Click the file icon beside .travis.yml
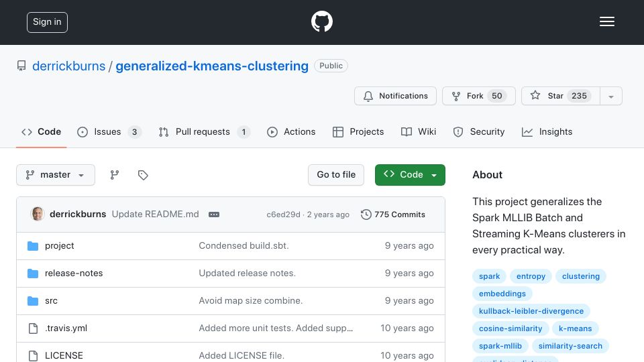Screen dimensions: 644x362 point(34,328)
